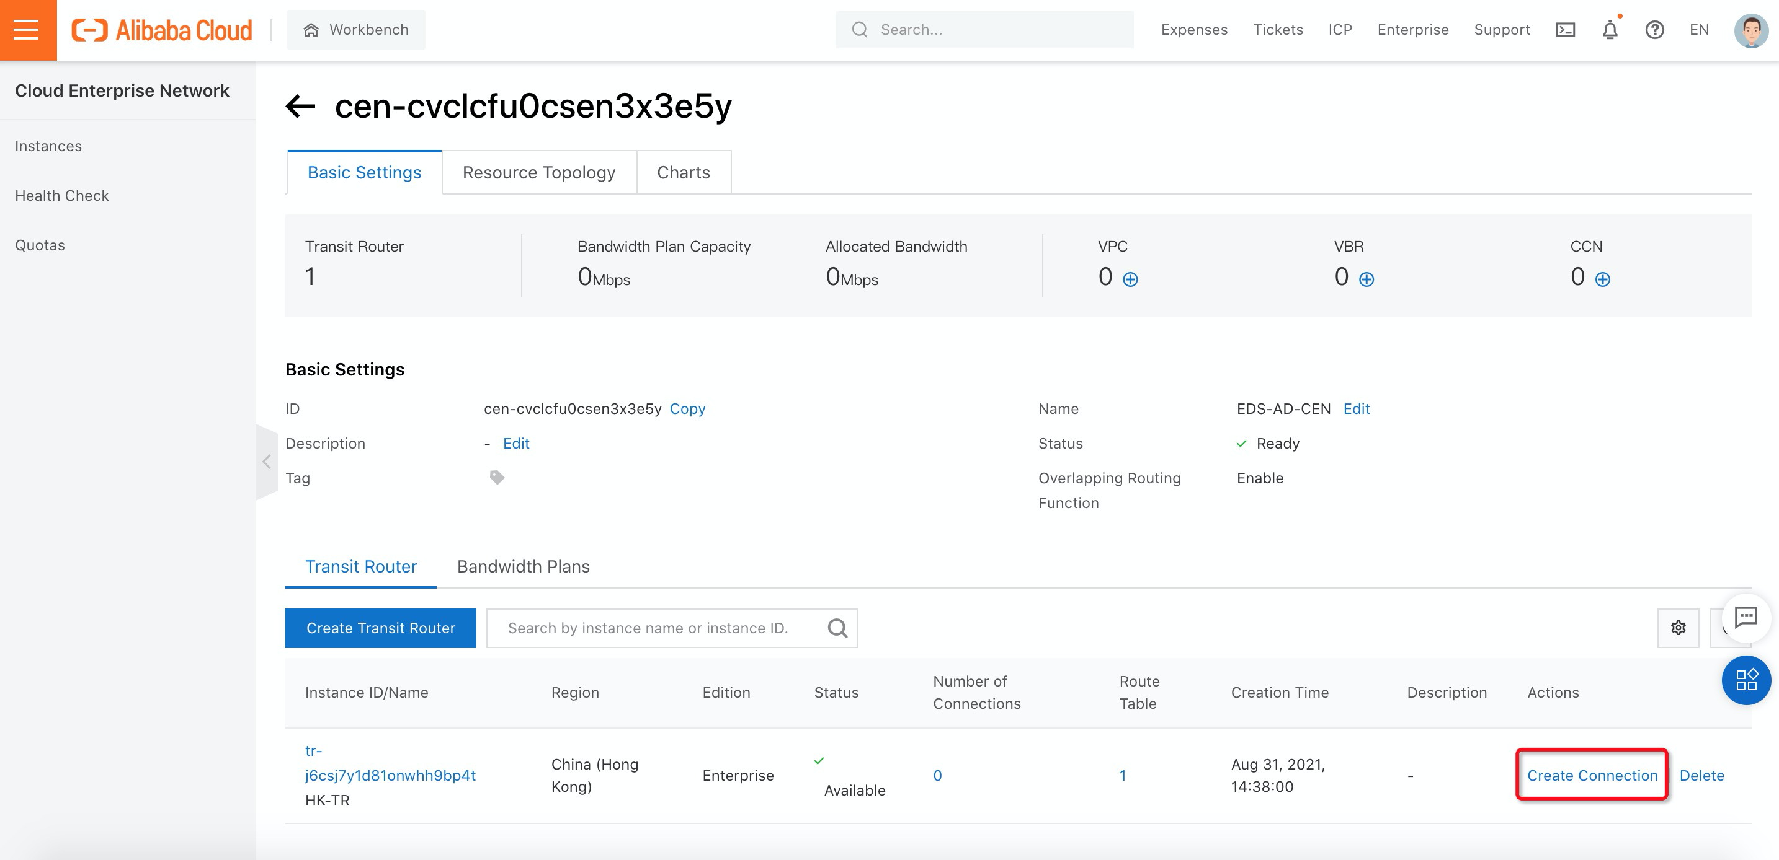The width and height of the screenshot is (1779, 860).
Task: Switch to the Resource Topology tab
Action: pos(538,172)
